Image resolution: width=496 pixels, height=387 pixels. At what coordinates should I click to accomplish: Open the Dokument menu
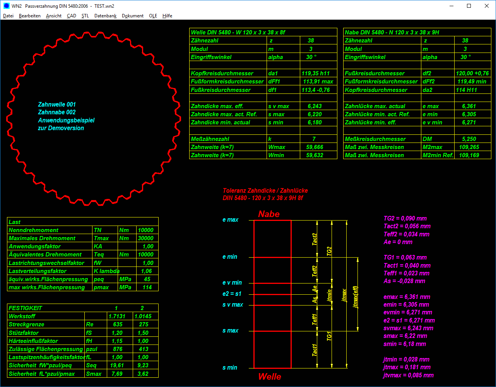pos(132,16)
